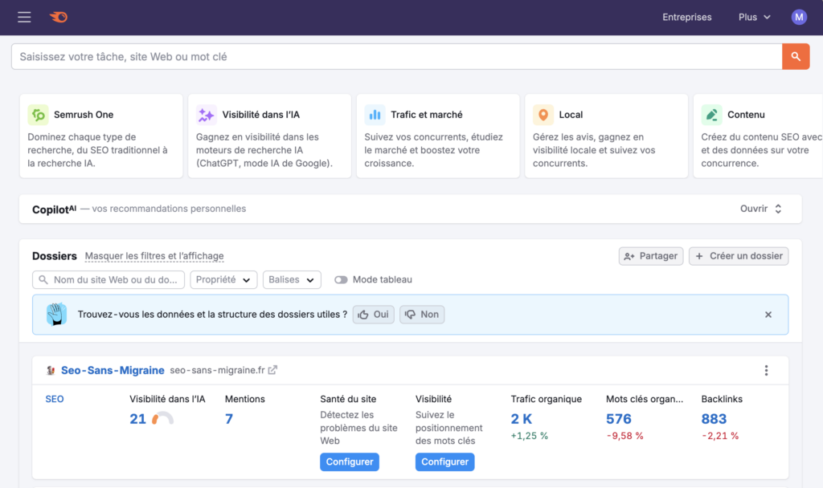Open the user avatar M menu
The image size is (823, 488).
click(x=799, y=18)
